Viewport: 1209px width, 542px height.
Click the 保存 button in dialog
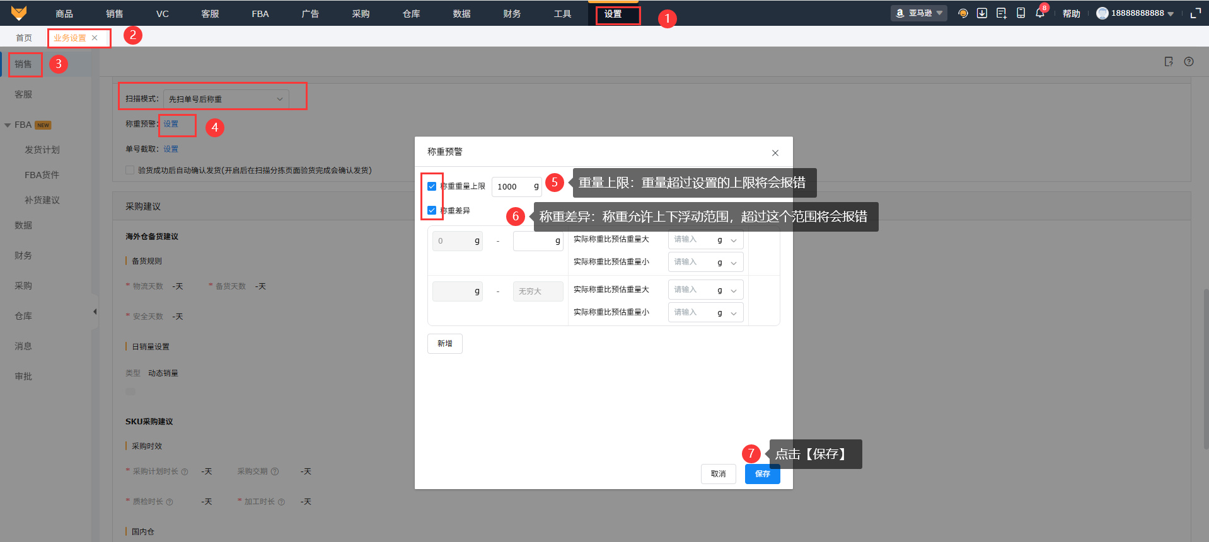[762, 474]
